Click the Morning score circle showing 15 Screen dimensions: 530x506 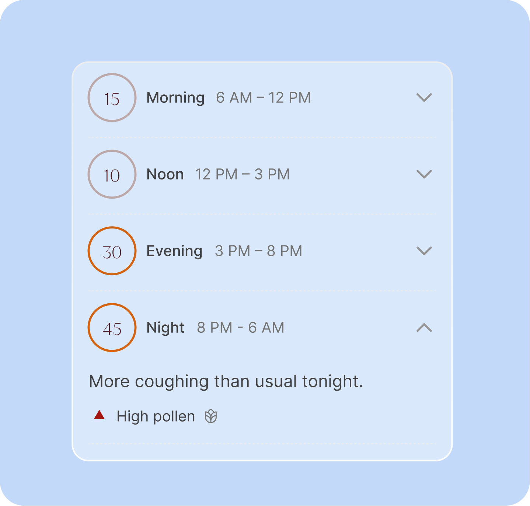(x=112, y=98)
